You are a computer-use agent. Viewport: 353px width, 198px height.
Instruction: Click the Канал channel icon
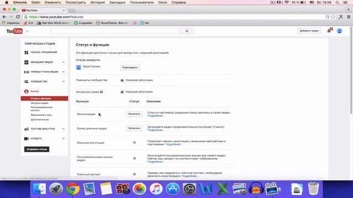coord(26,91)
